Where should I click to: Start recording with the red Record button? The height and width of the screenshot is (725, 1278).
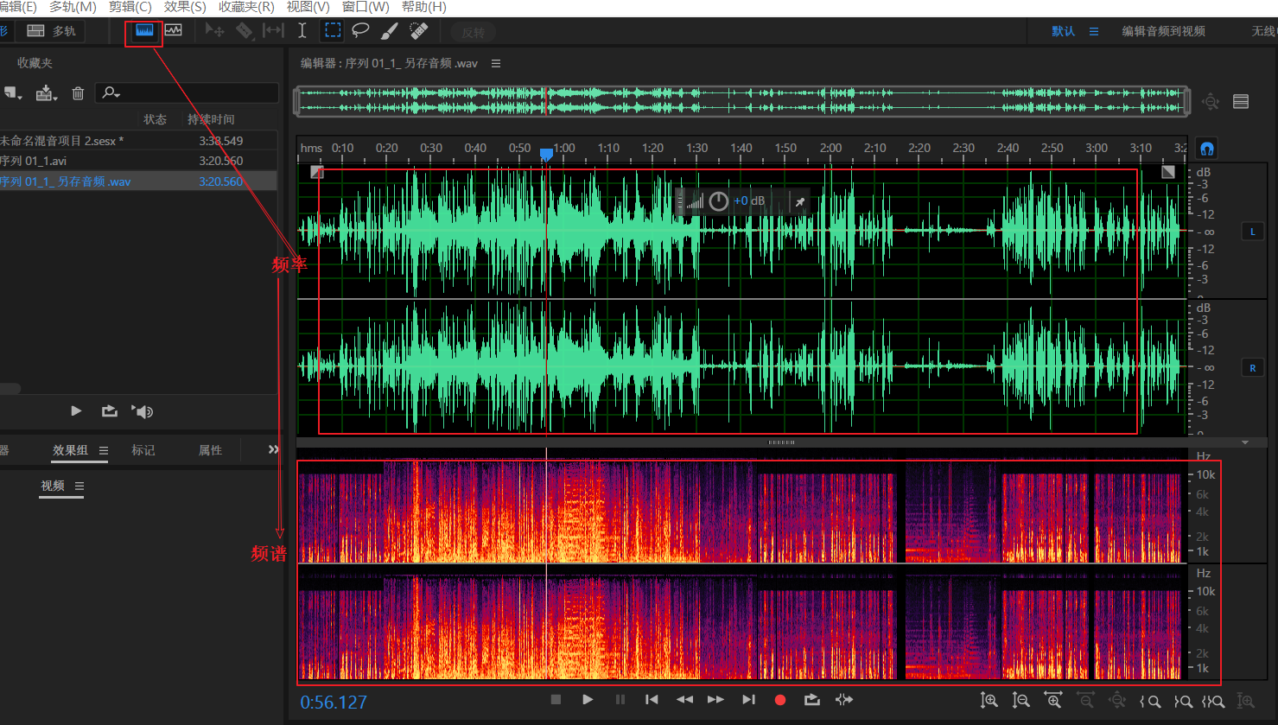[780, 700]
